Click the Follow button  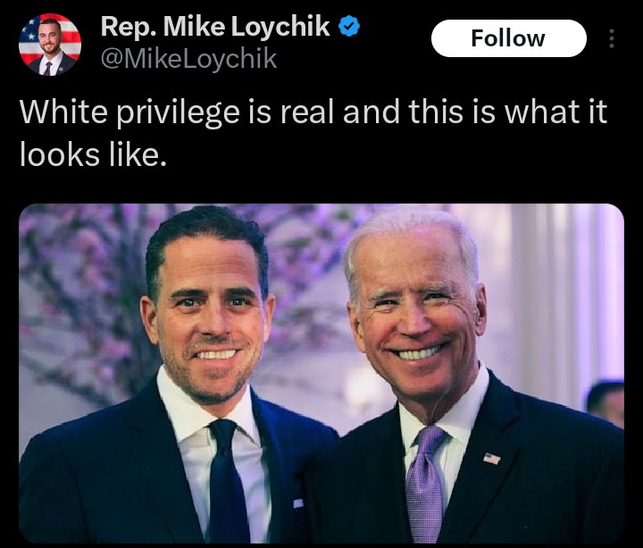507,38
